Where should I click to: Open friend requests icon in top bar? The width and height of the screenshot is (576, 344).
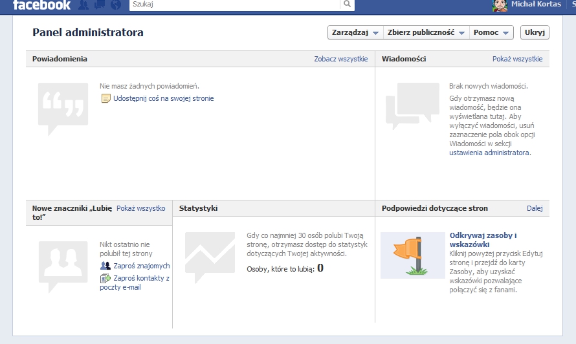pos(84,5)
